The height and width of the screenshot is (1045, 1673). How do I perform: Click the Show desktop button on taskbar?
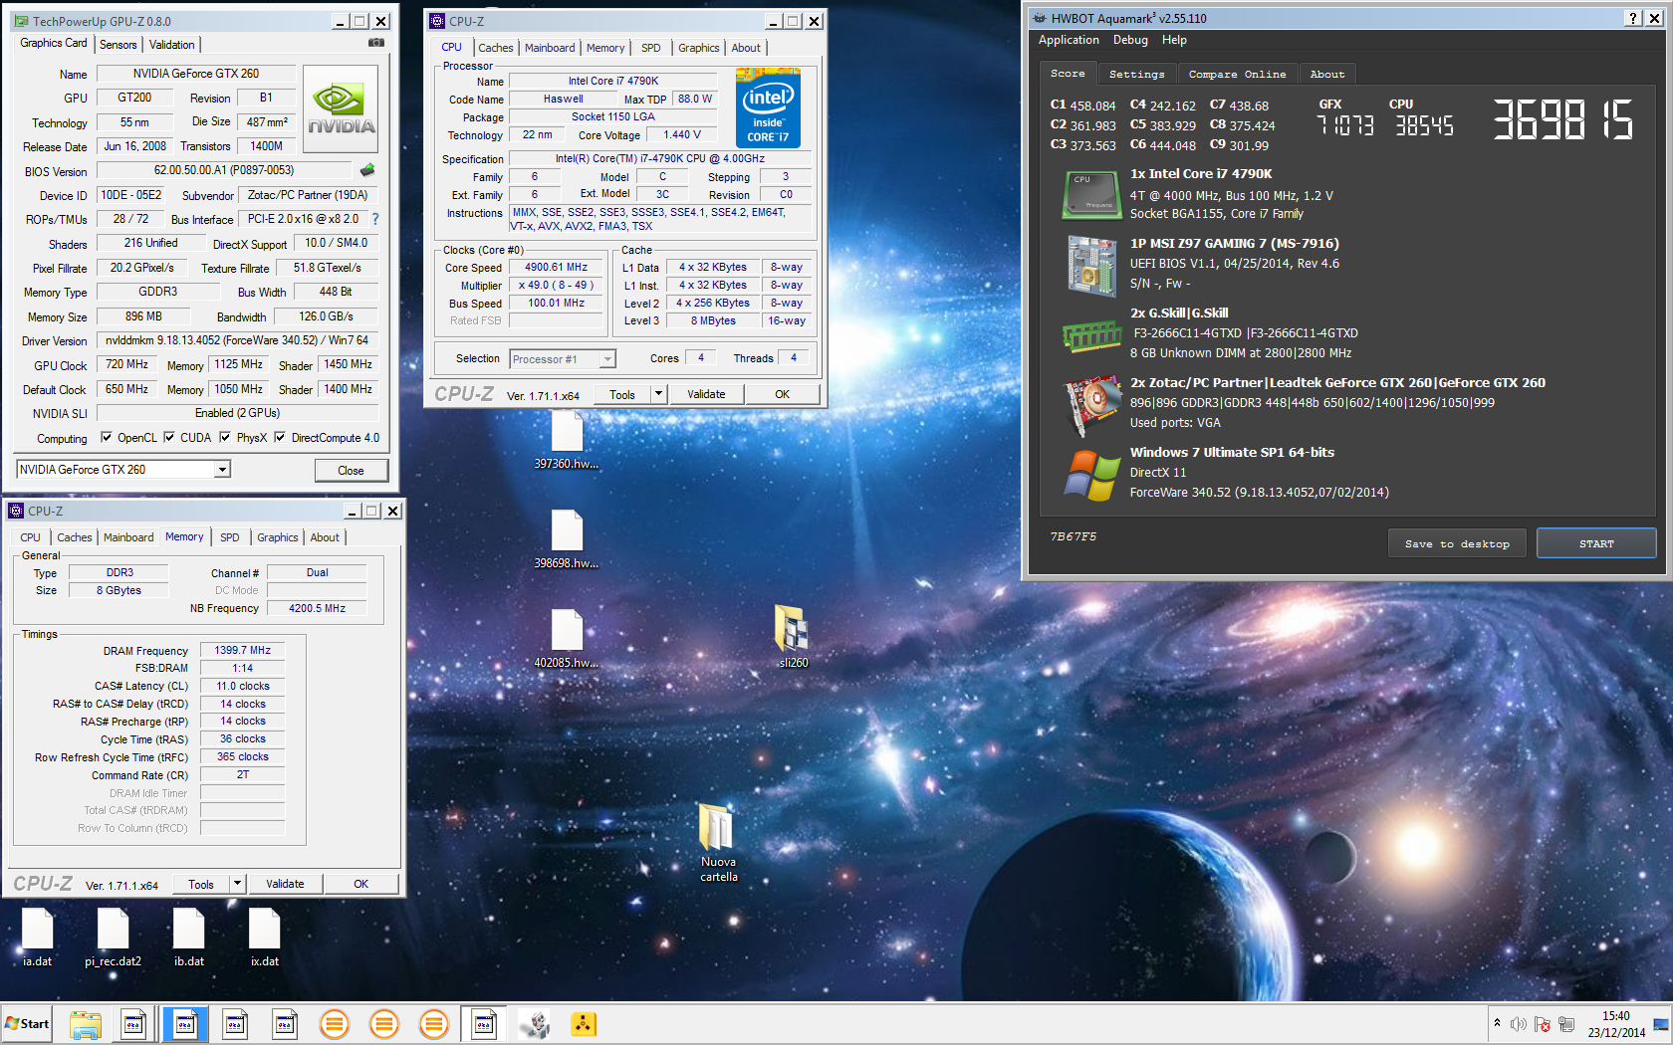click(1661, 1024)
